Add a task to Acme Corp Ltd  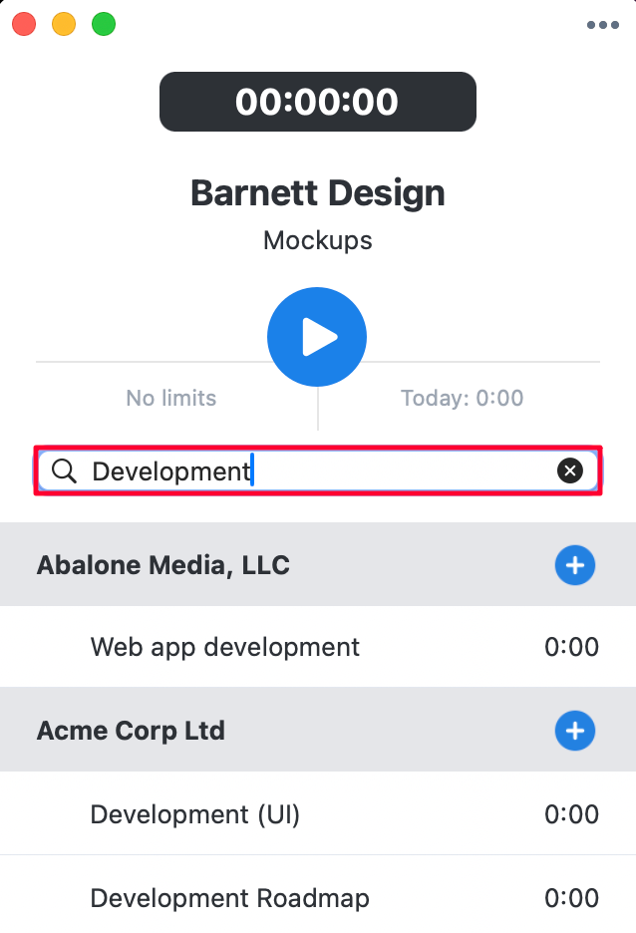[x=575, y=731]
